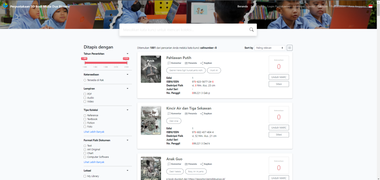The width and height of the screenshot is (380, 180).
Task: Check the Audio attachment filter
Action: tap(85, 98)
